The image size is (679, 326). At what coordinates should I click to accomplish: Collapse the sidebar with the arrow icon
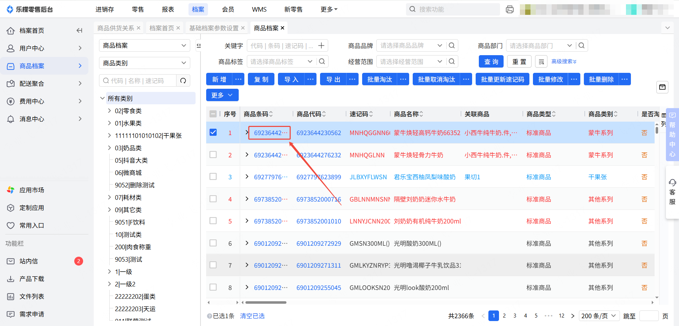(x=79, y=30)
